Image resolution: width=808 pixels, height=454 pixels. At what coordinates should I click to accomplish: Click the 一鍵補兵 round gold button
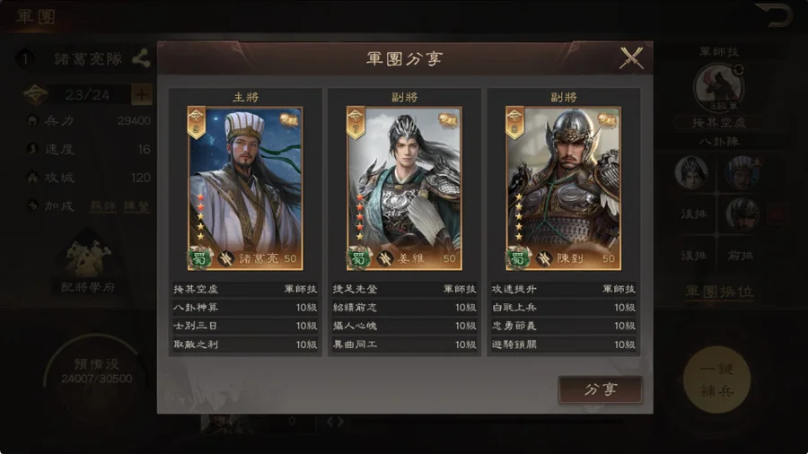point(716,380)
